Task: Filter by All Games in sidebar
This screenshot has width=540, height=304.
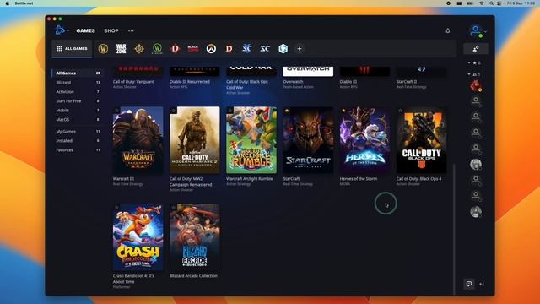Action: [x=78, y=73]
